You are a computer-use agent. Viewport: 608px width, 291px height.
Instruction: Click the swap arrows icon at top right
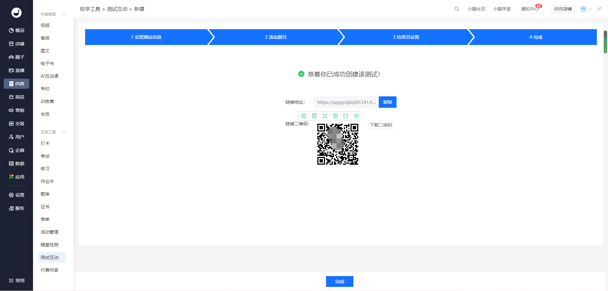pyautogui.click(x=599, y=9)
